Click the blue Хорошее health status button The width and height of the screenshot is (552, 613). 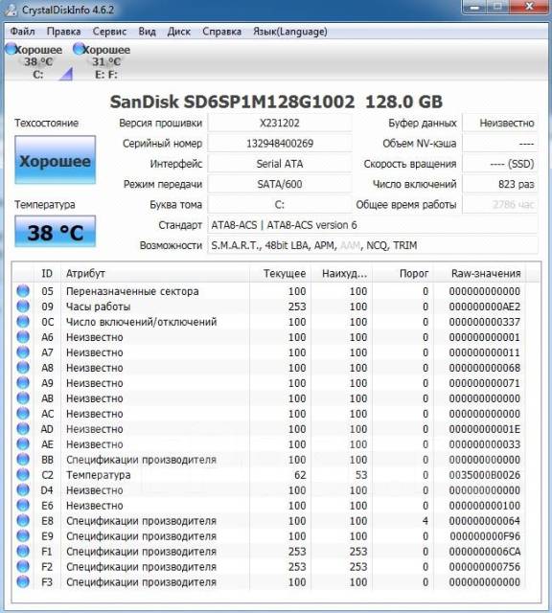pyautogui.click(x=56, y=160)
